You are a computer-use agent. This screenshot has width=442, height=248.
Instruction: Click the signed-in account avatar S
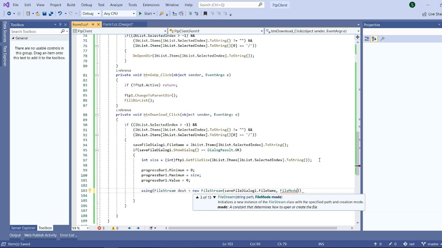pyautogui.click(x=412, y=5)
